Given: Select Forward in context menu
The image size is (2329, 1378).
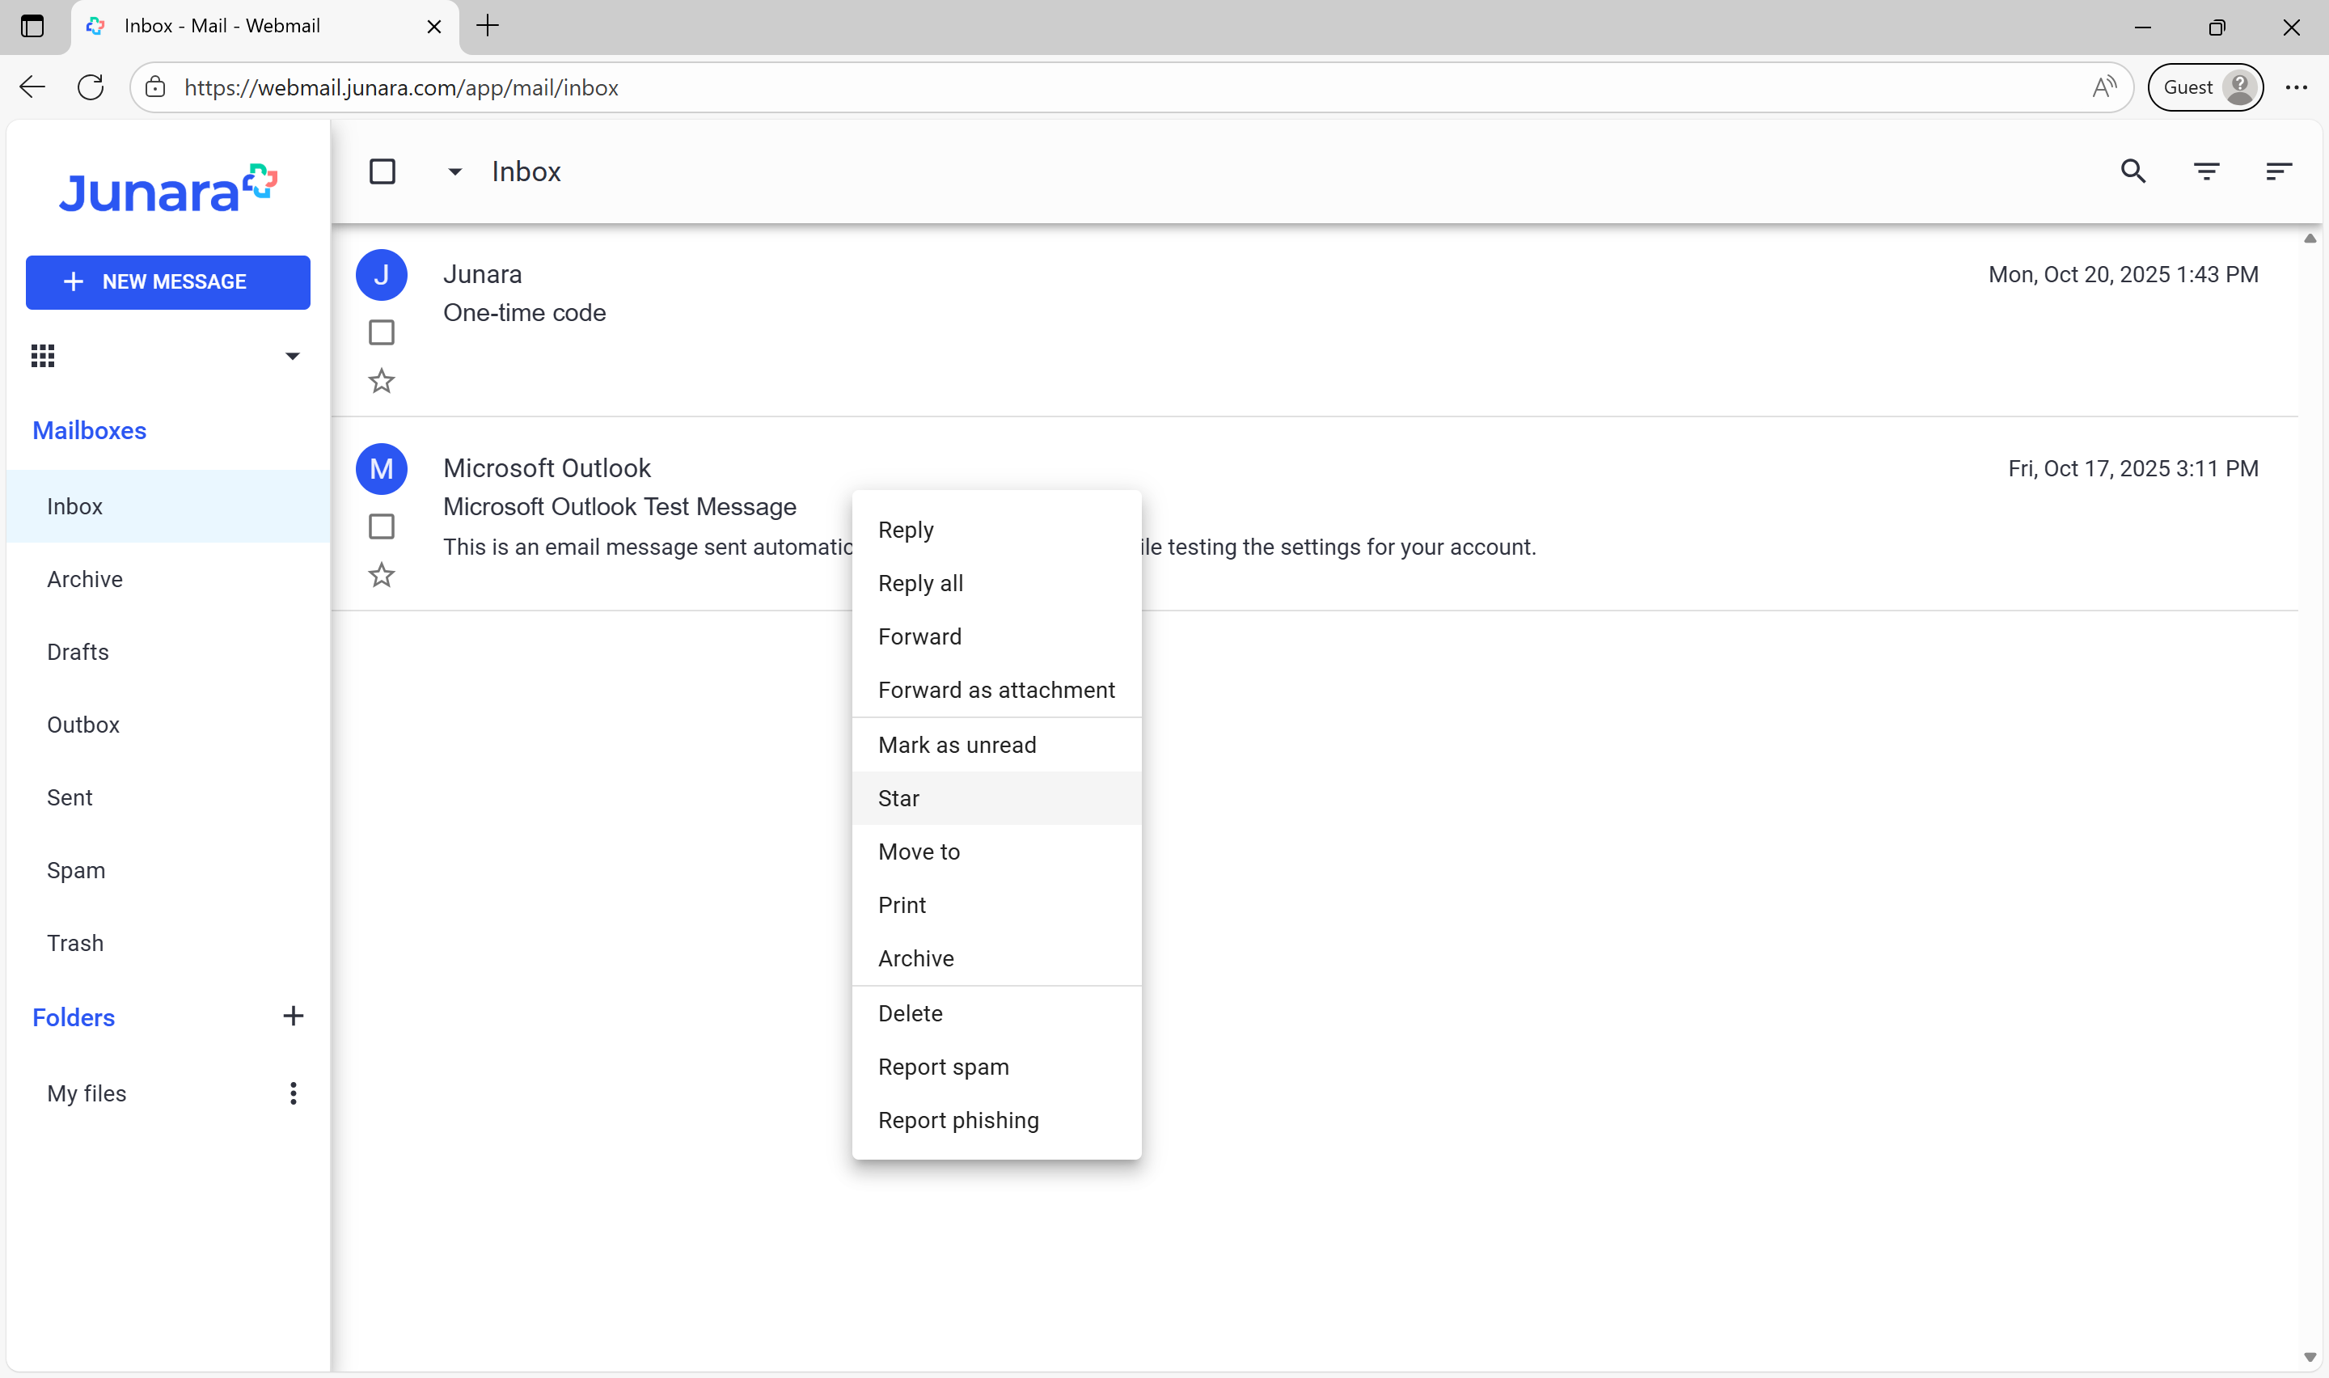Looking at the screenshot, I should 996,636.
